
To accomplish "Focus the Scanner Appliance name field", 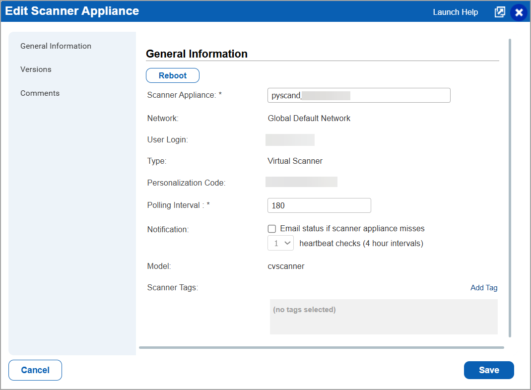I will pos(359,95).
